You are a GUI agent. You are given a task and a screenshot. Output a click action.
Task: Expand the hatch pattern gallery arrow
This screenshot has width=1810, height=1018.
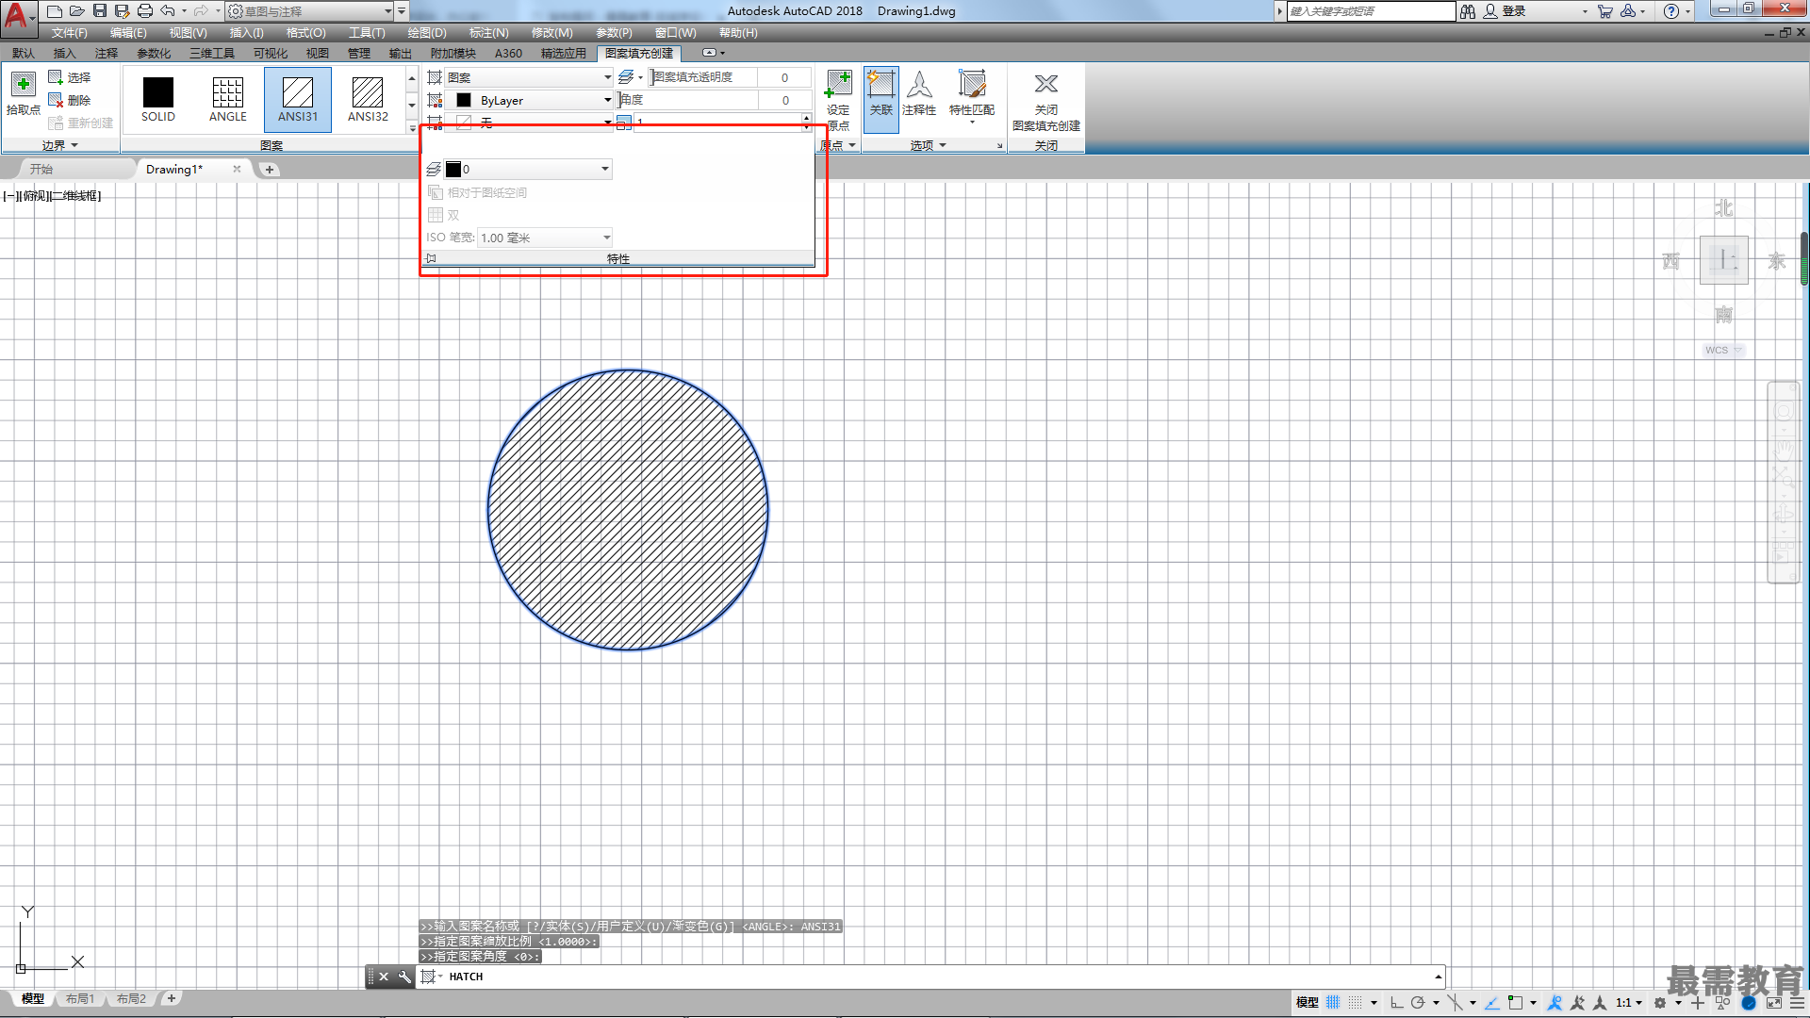412,127
